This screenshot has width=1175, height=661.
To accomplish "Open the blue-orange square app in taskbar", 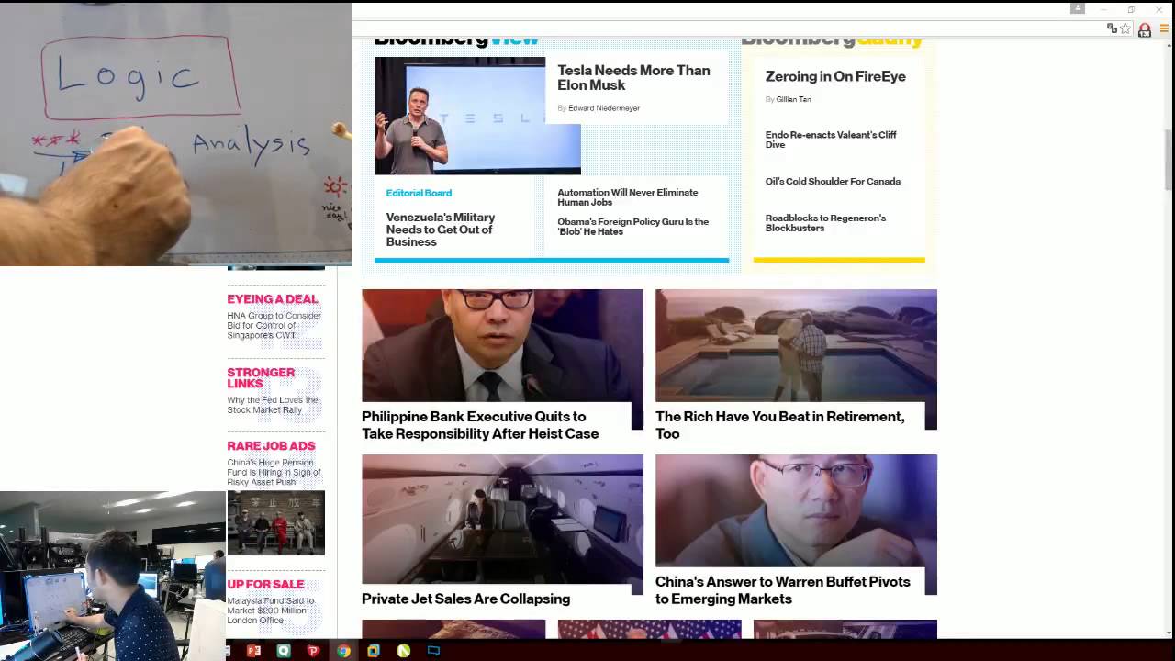I will click(374, 651).
